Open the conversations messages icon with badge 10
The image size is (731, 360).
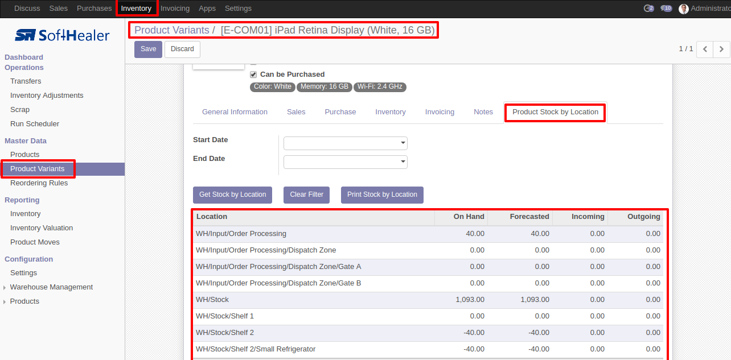click(666, 9)
